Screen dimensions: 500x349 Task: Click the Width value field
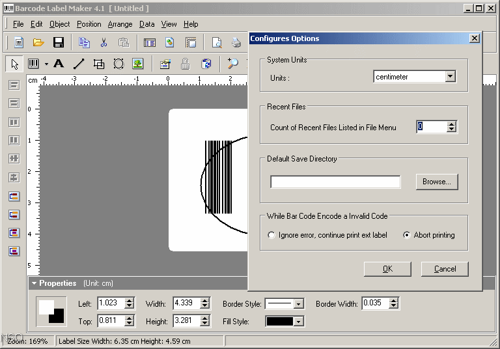coord(187,303)
